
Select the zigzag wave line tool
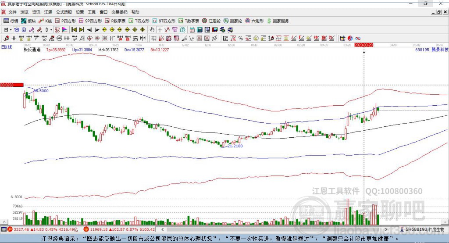[x=192, y=39]
